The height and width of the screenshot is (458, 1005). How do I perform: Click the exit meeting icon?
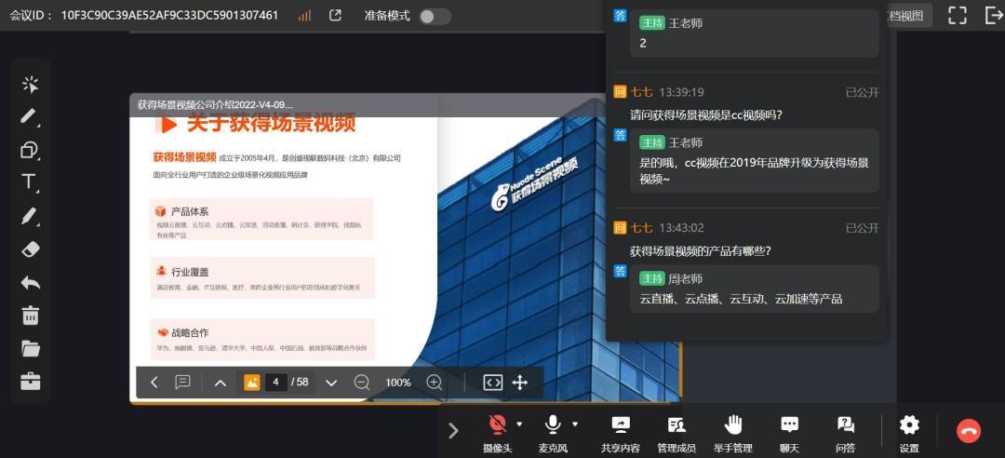tap(994, 16)
